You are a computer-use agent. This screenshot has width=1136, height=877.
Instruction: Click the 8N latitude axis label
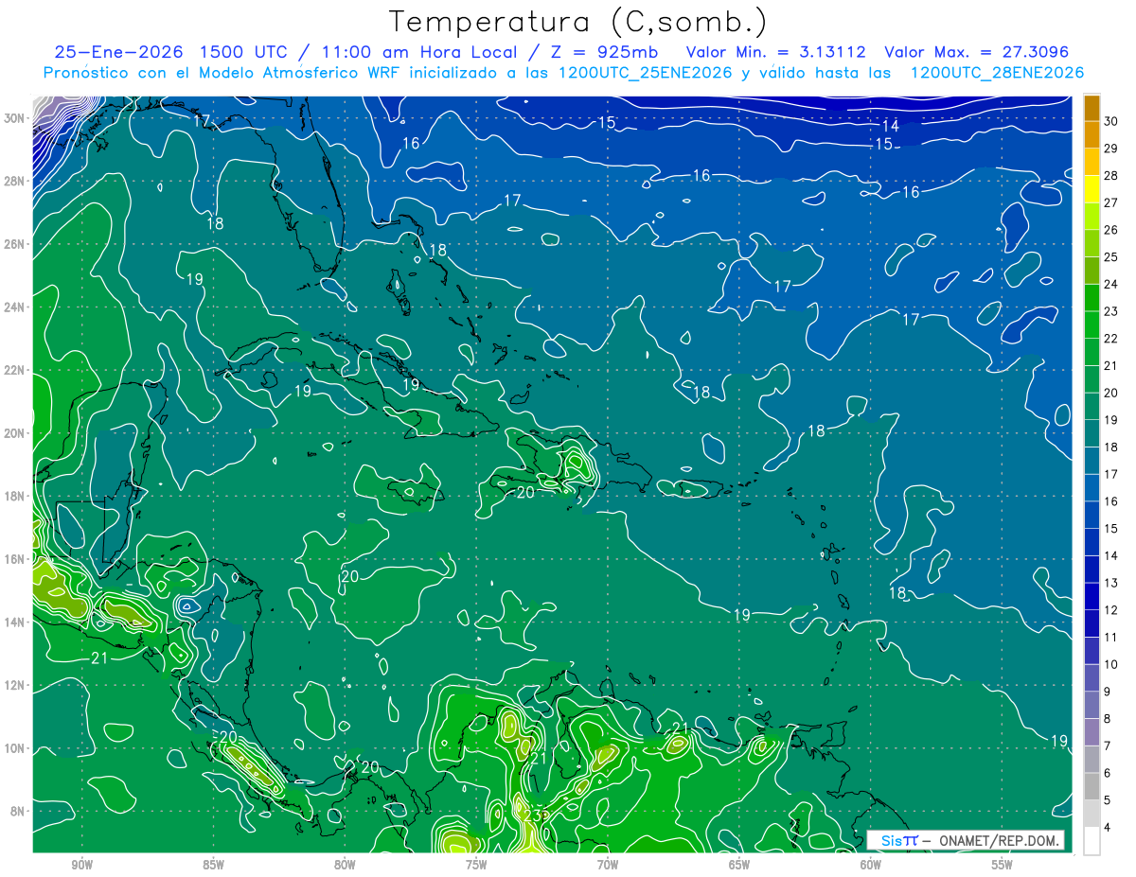point(16,812)
